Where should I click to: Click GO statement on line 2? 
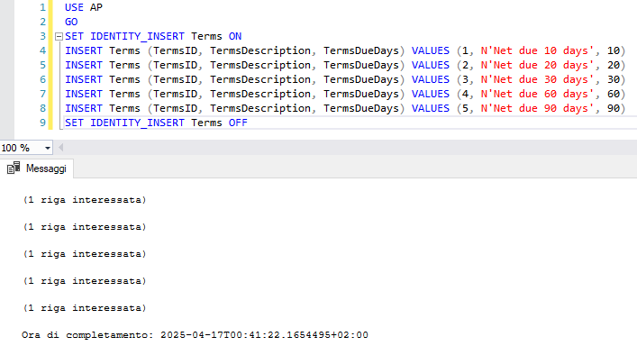[x=71, y=22]
